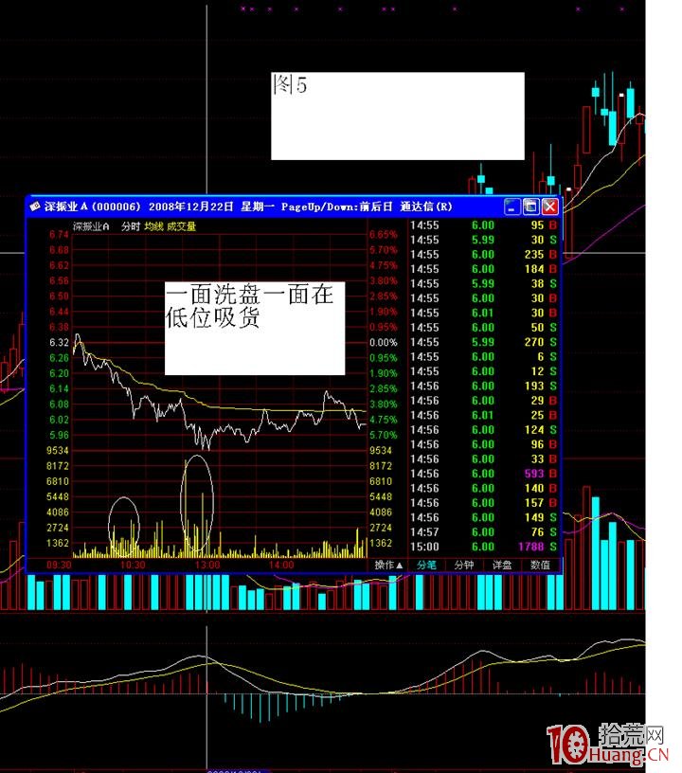Image resolution: width=682 pixels, height=773 pixels.
Task: Select tick row 14:56 6.00 33 B
Action: tap(483, 458)
